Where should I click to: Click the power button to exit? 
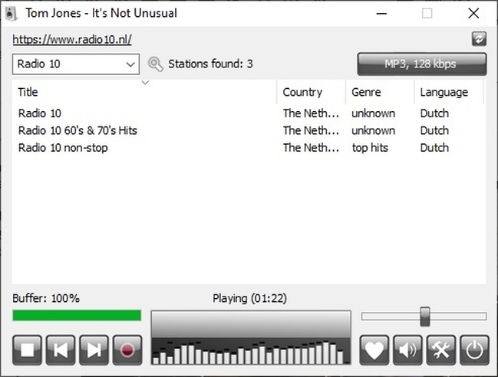tap(474, 350)
